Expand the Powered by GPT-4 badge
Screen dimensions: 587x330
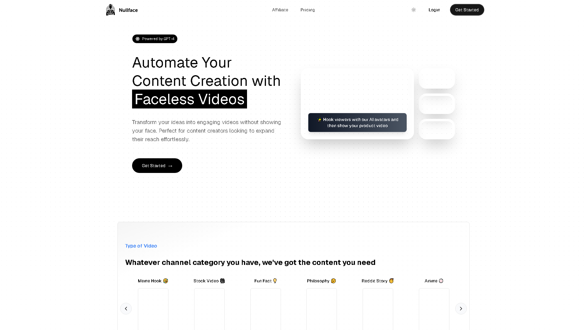click(155, 39)
